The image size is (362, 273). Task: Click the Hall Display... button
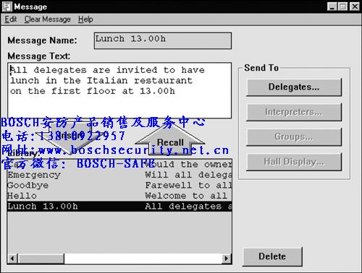tap(294, 162)
